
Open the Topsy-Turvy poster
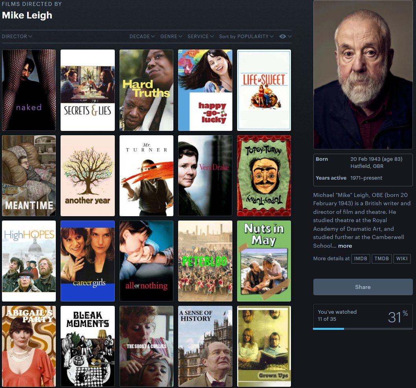point(264,176)
